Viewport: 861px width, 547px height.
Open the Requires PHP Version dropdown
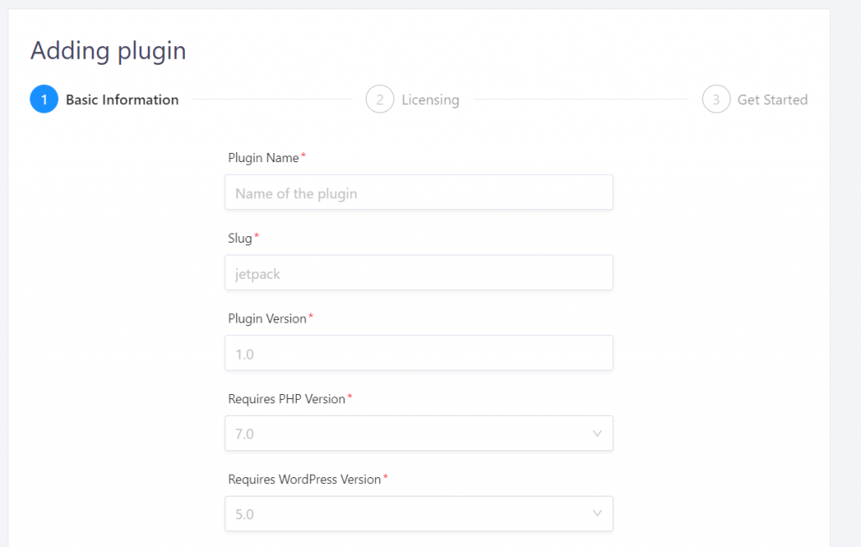coord(419,434)
